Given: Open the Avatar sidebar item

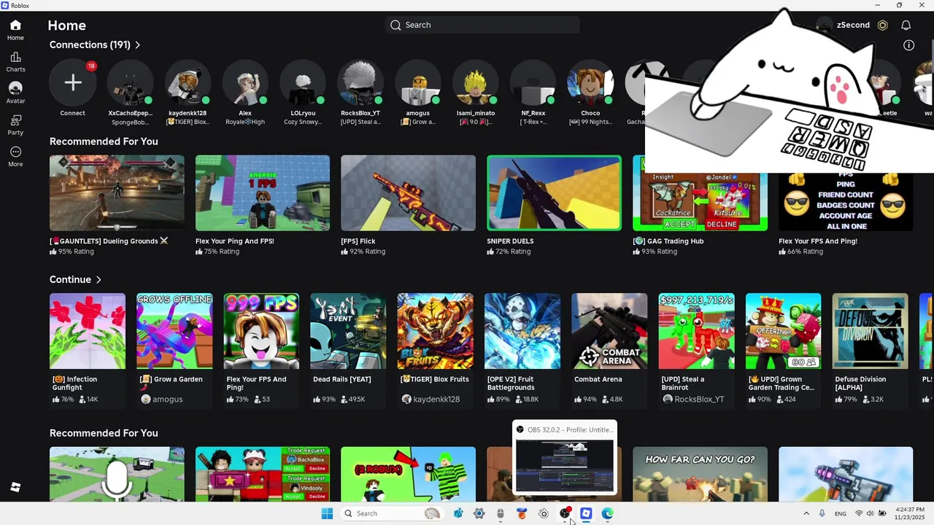Looking at the screenshot, I should 15,93.
